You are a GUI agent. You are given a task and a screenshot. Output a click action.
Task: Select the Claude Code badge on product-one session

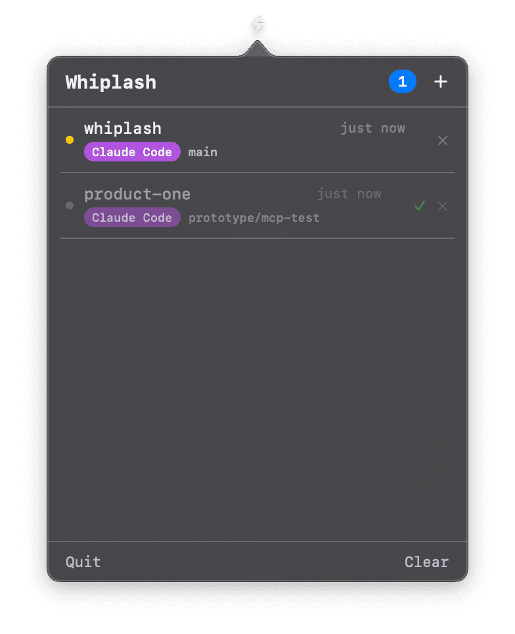(132, 217)
